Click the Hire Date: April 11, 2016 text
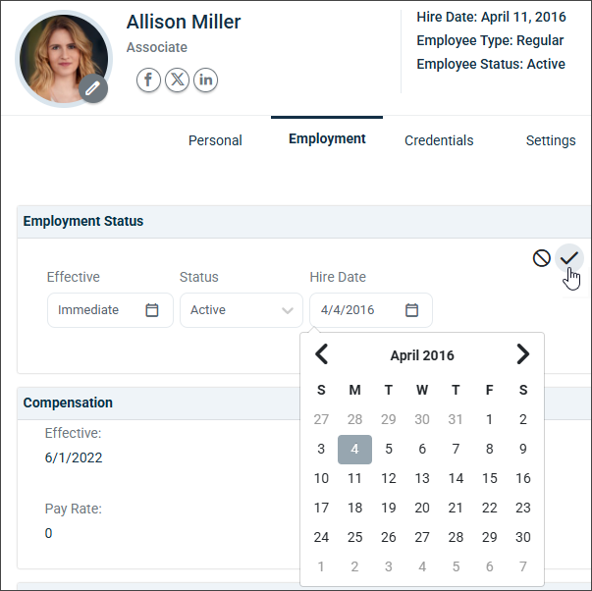The height and width of the screenshot is (591, 592). pos(491,18)
